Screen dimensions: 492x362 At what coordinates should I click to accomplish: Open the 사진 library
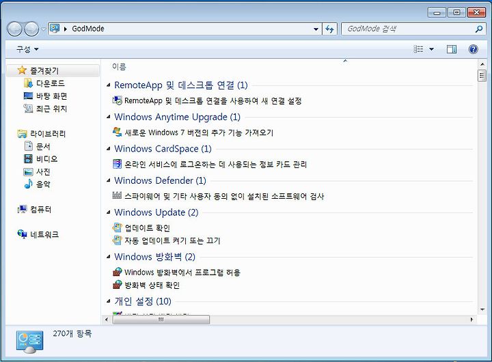43,172
